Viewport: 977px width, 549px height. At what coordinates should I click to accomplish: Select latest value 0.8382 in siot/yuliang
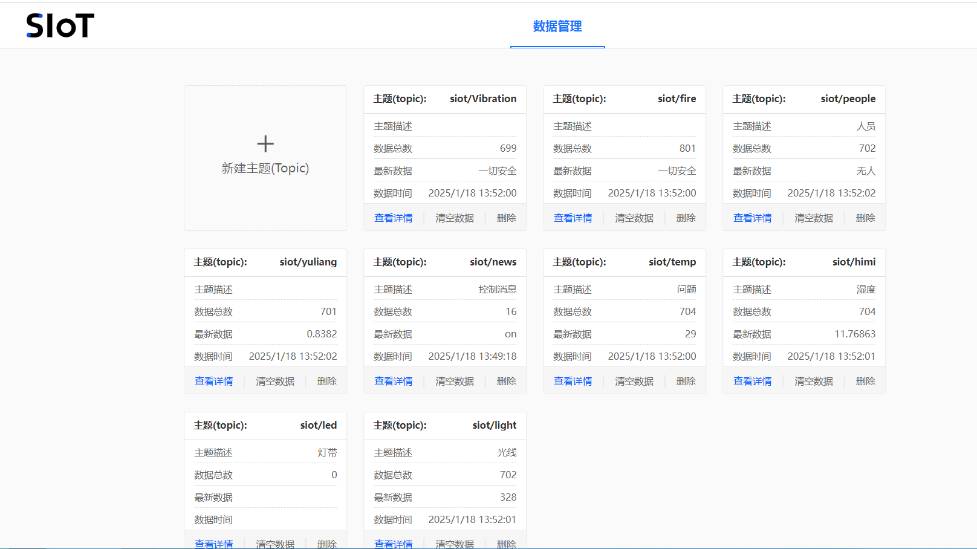[x=322, y=334]
